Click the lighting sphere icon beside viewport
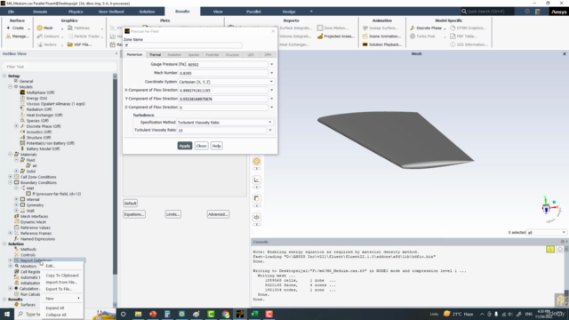This screenshot has height=320, width=569. pos(257,161)
